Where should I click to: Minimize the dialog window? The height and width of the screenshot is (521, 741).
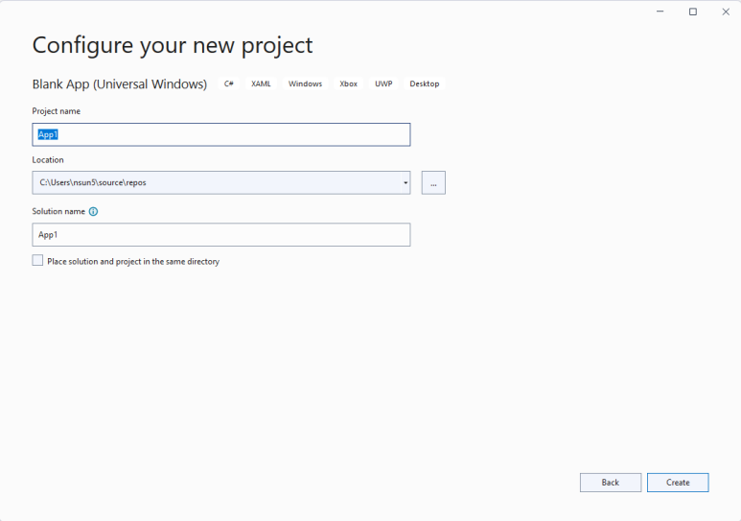tap(660, 12)
